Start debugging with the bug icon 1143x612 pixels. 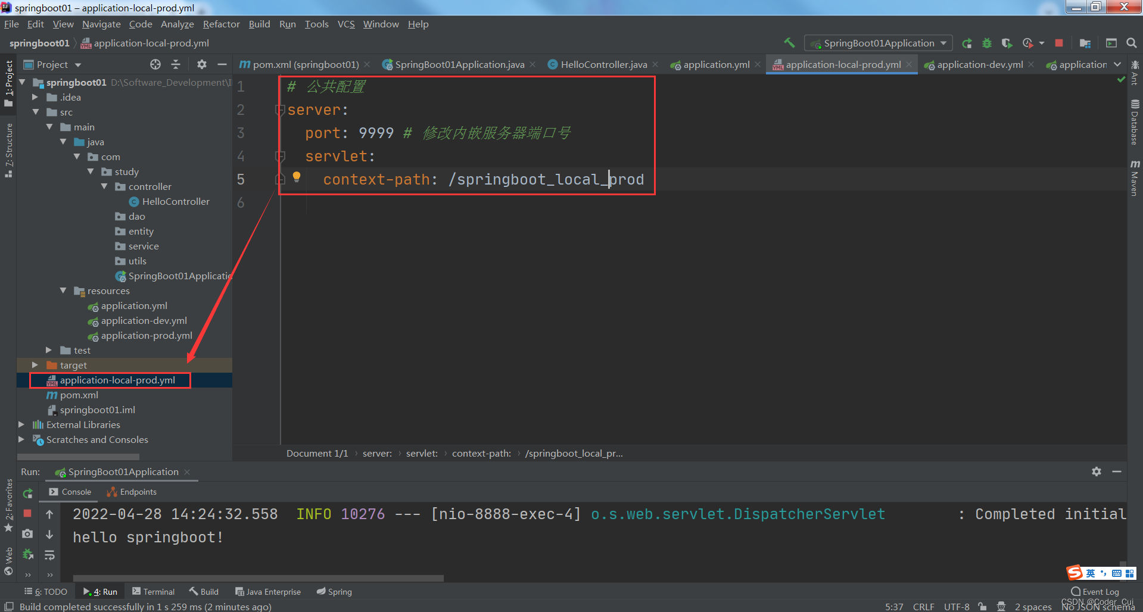pos(987,43)
